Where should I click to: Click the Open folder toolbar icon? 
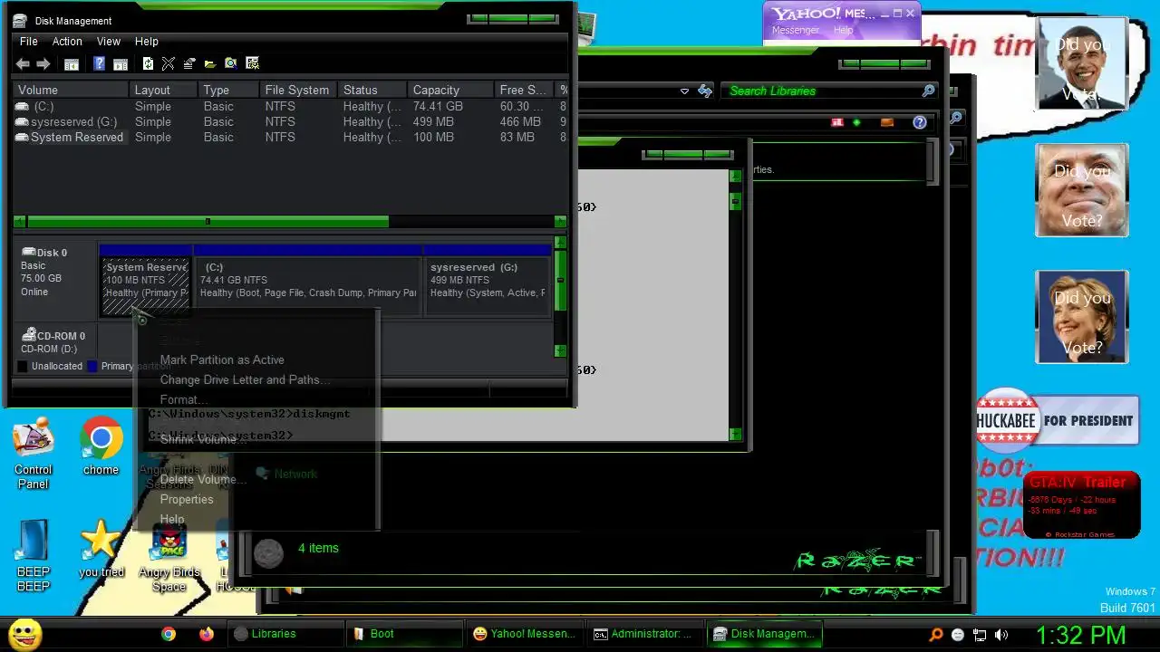click(x=210, y=63)
